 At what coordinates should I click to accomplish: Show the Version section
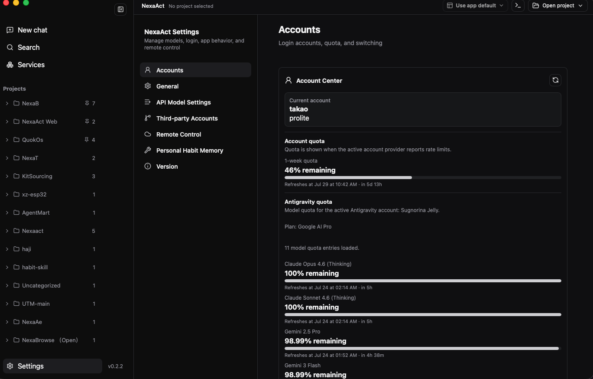tap(195, 166)
